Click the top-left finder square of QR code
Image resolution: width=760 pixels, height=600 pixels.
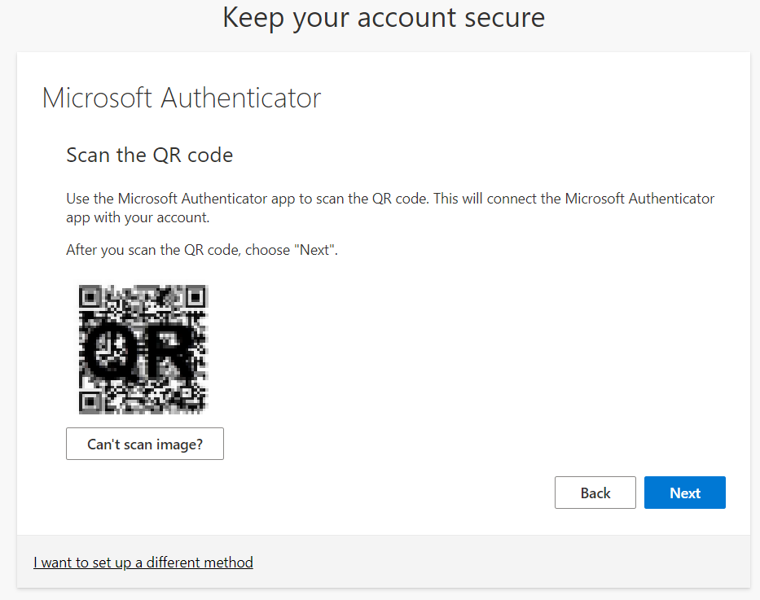pyautogui.click(x=89, y=295)
